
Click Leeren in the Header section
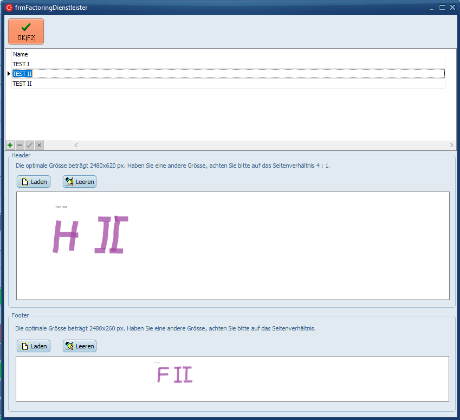point(80,182)
